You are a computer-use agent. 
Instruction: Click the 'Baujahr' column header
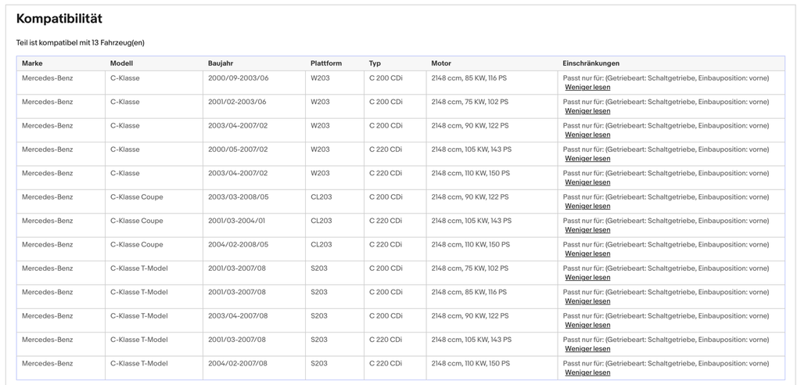(x=221, y=63)
